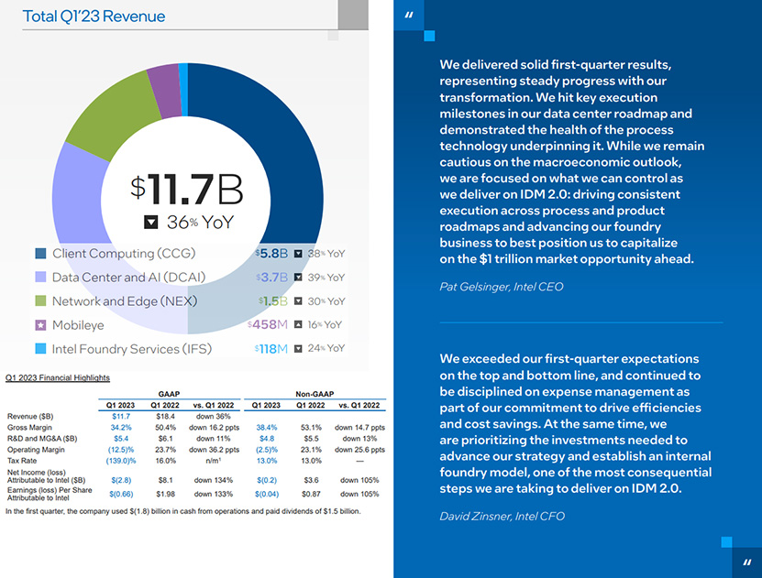Click the David Zinsner, Intel CFO attribution
Screen dimensions: 762x578
(x=502, y=517)
